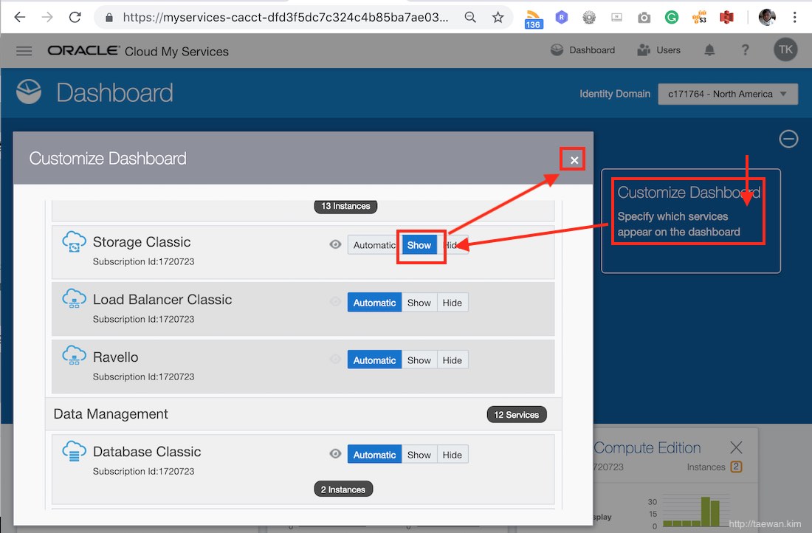This screenshot has width=812, height=533.
Task: Set Load Balancer Classic to Show
Action: [x=419, y=303]
